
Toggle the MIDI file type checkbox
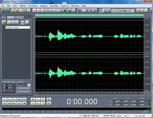point(4,88)
